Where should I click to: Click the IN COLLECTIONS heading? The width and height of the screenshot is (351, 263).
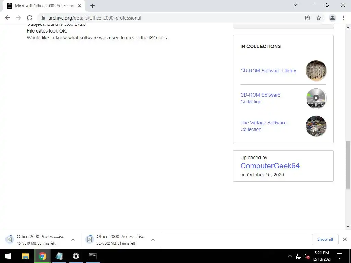point(261,46)
